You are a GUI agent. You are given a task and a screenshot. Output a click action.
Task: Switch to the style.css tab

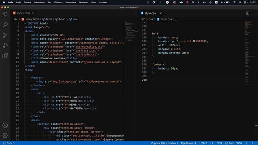click(150, 13)
